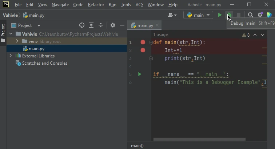Image resolution: width=275 pixels, height=149 pixels.
Task: Select opened file with crosshair icon
Action: tap(82, 25)
